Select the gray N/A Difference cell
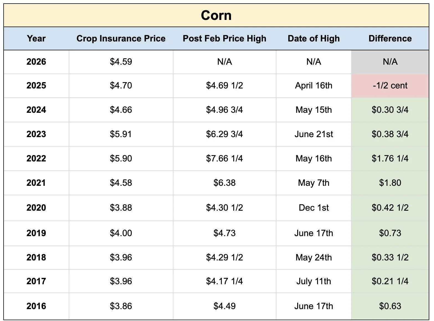 [390, 62]
